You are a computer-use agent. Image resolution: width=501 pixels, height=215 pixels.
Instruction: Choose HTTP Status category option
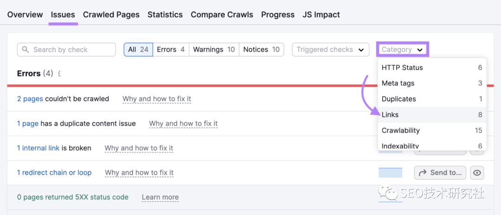(402, 68)
